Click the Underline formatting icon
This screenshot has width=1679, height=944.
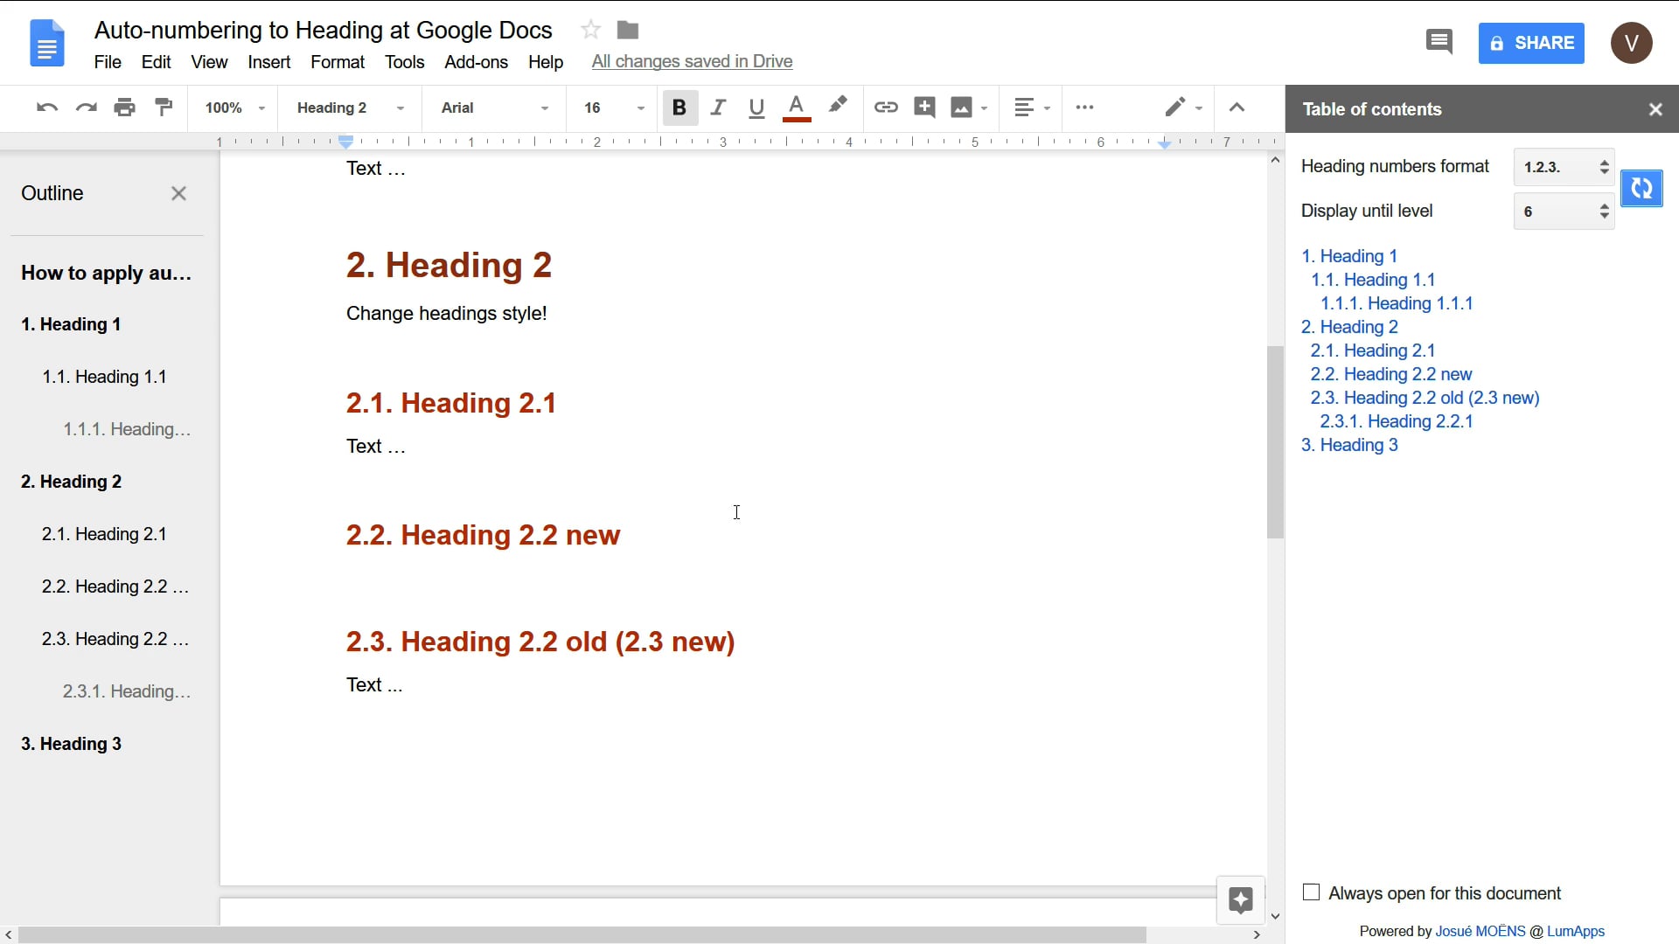point(756,108)
